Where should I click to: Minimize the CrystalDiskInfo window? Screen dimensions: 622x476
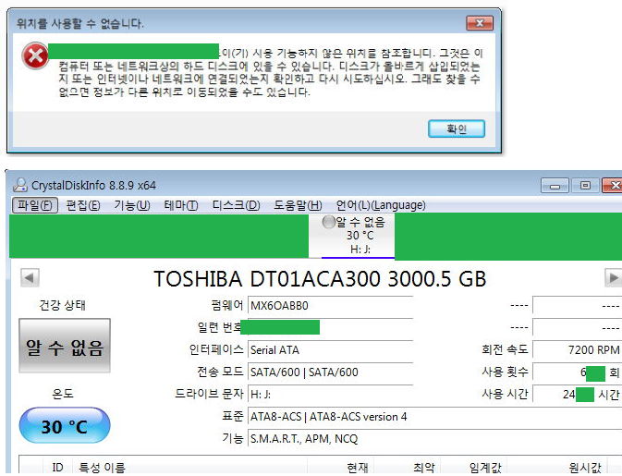[x=555, y=185]
